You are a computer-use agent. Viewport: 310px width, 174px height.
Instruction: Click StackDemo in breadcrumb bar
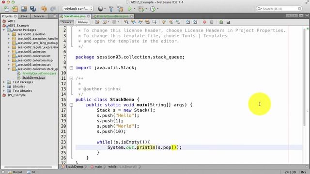point(72,167)
